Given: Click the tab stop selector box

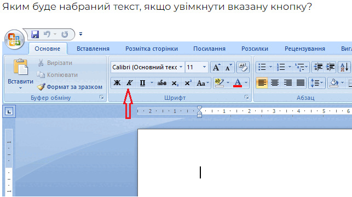Looking at the screenshot, I should click(x=9, y=111).
